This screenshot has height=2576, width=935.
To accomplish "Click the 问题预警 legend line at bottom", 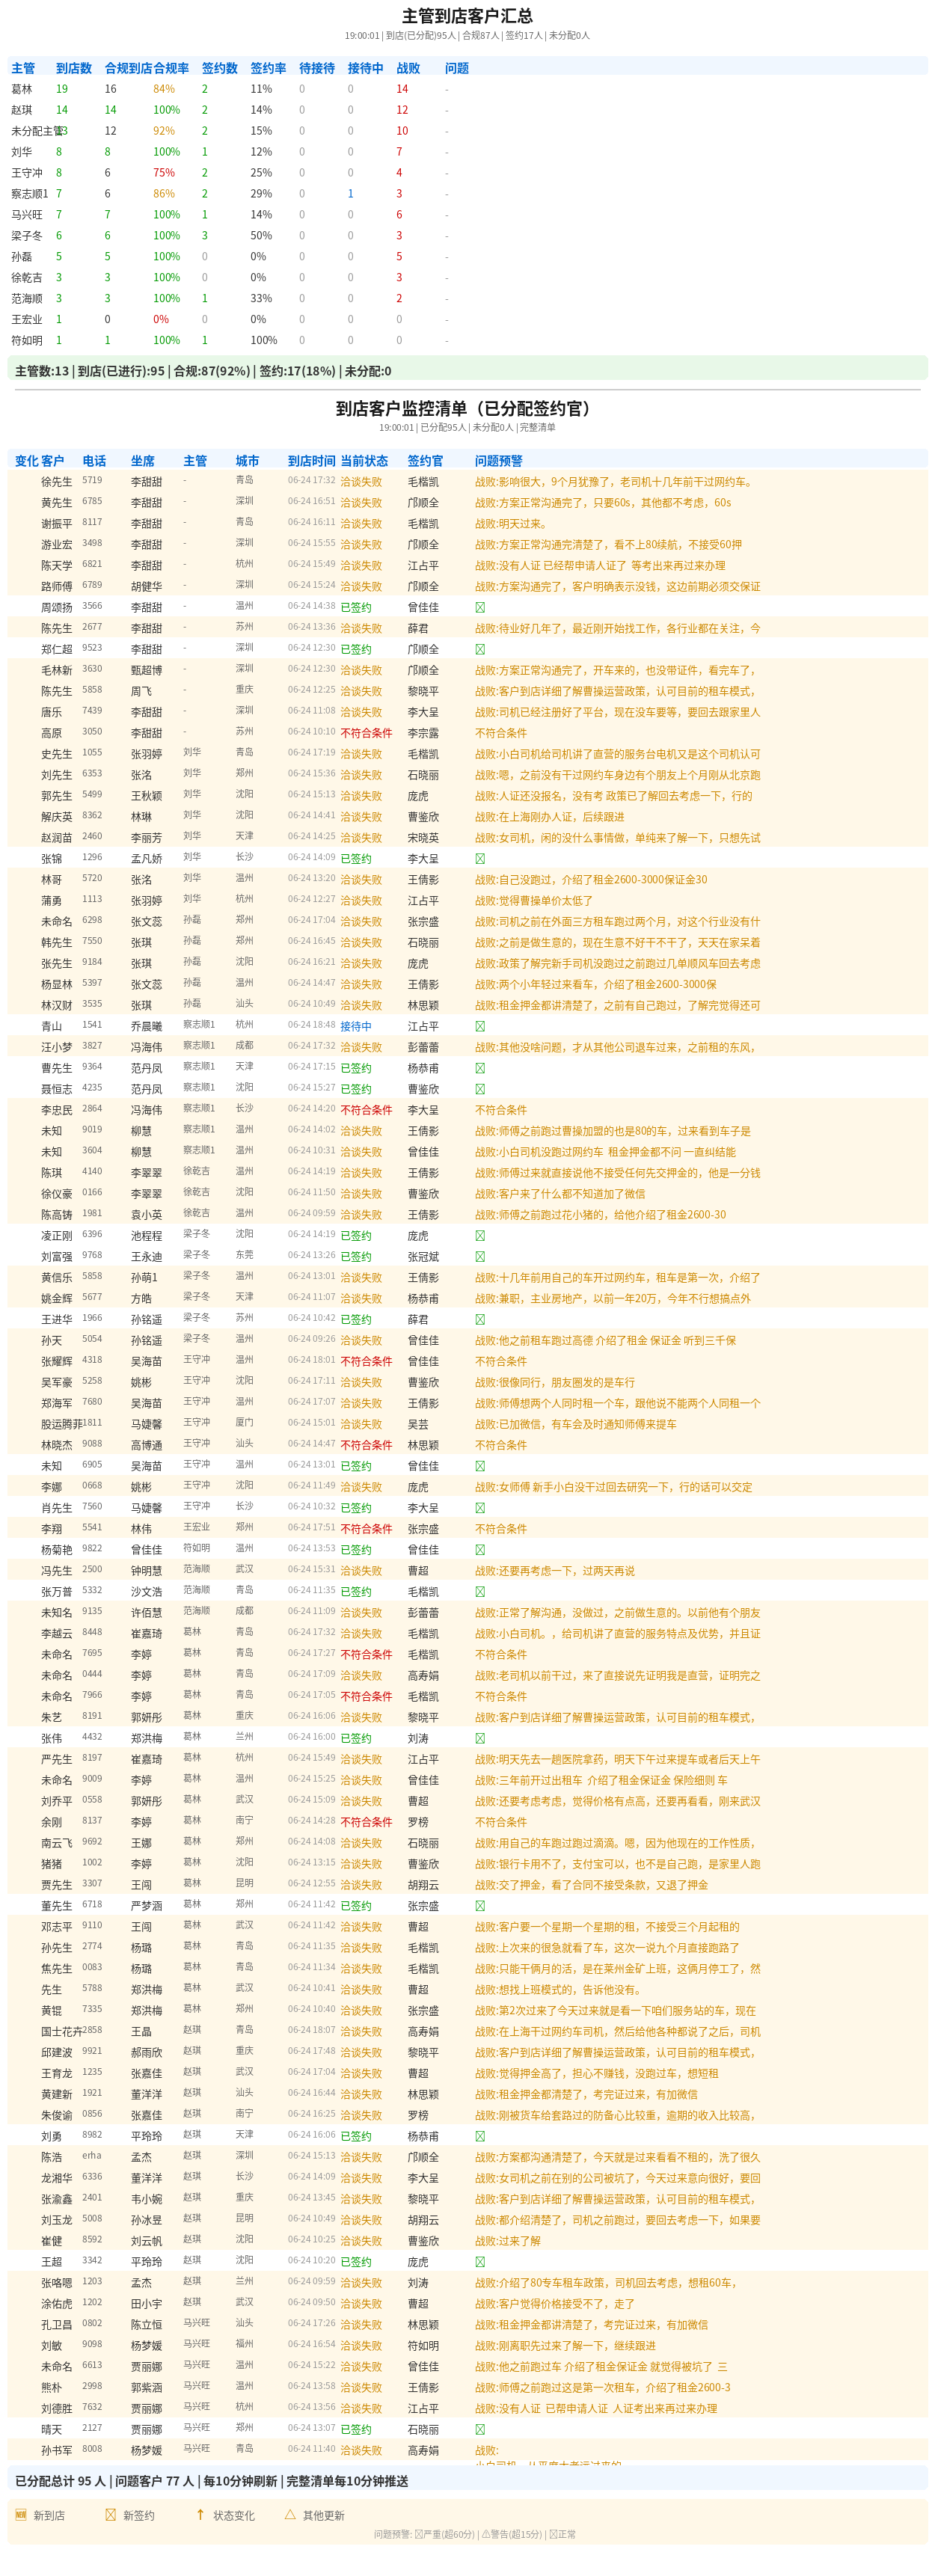I will point(475,2535).
